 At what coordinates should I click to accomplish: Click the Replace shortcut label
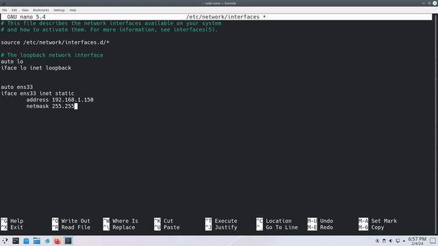coord(119,228)
